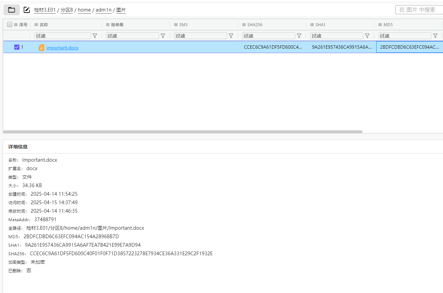Open the 名称 column header menu
The height and width of the screenshot is (293, 443).
coord(36,25)
